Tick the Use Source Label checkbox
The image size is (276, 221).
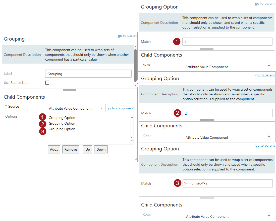pyautogui.click(x=47, y=83)
